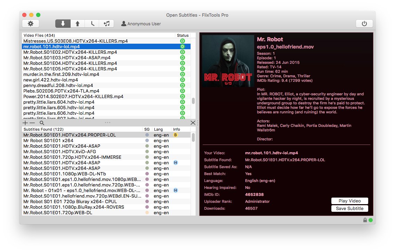
Task: Click H badge on Mr. Robot - 01x01 row
Action: pyautogui.click(x=176, y=190)
